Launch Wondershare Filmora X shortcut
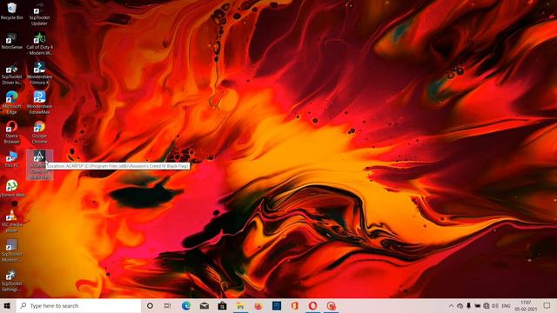Viewport: 557px width, 313px height. (39, 73)
